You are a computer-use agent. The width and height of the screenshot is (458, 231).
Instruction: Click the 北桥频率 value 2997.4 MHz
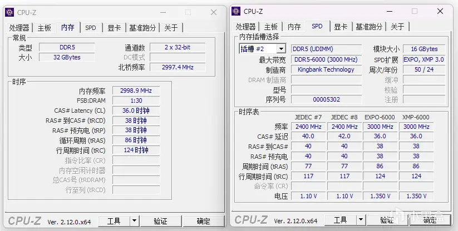(x=178, y=67)
